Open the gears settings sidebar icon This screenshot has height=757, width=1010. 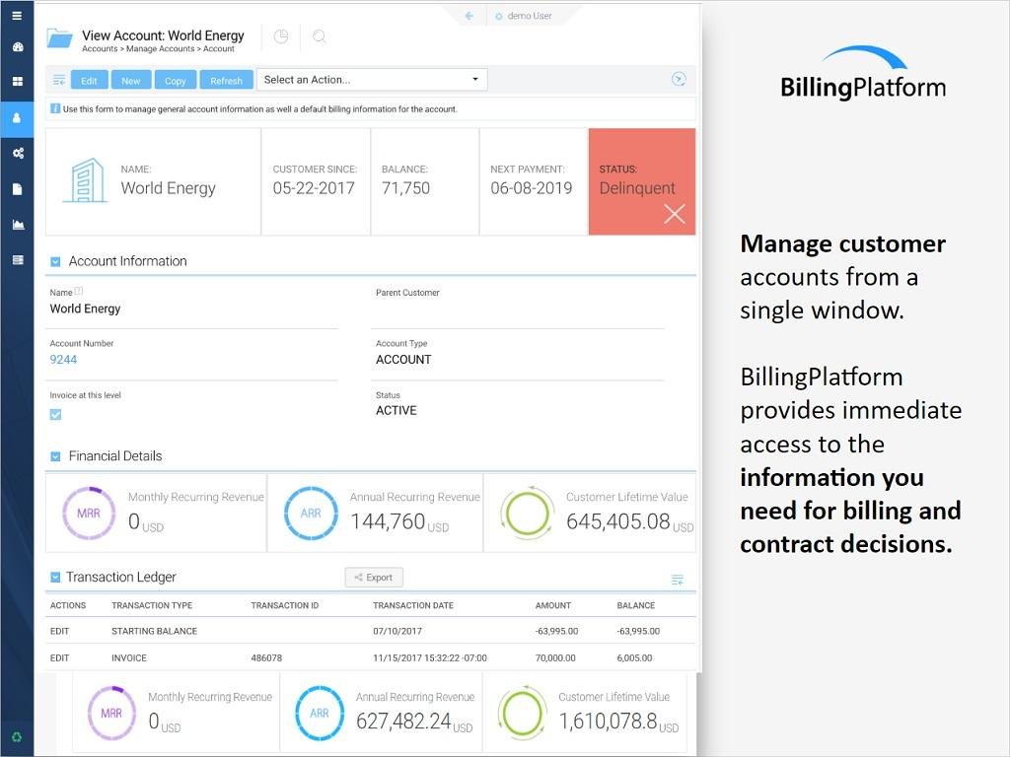(x=18, y=153)
